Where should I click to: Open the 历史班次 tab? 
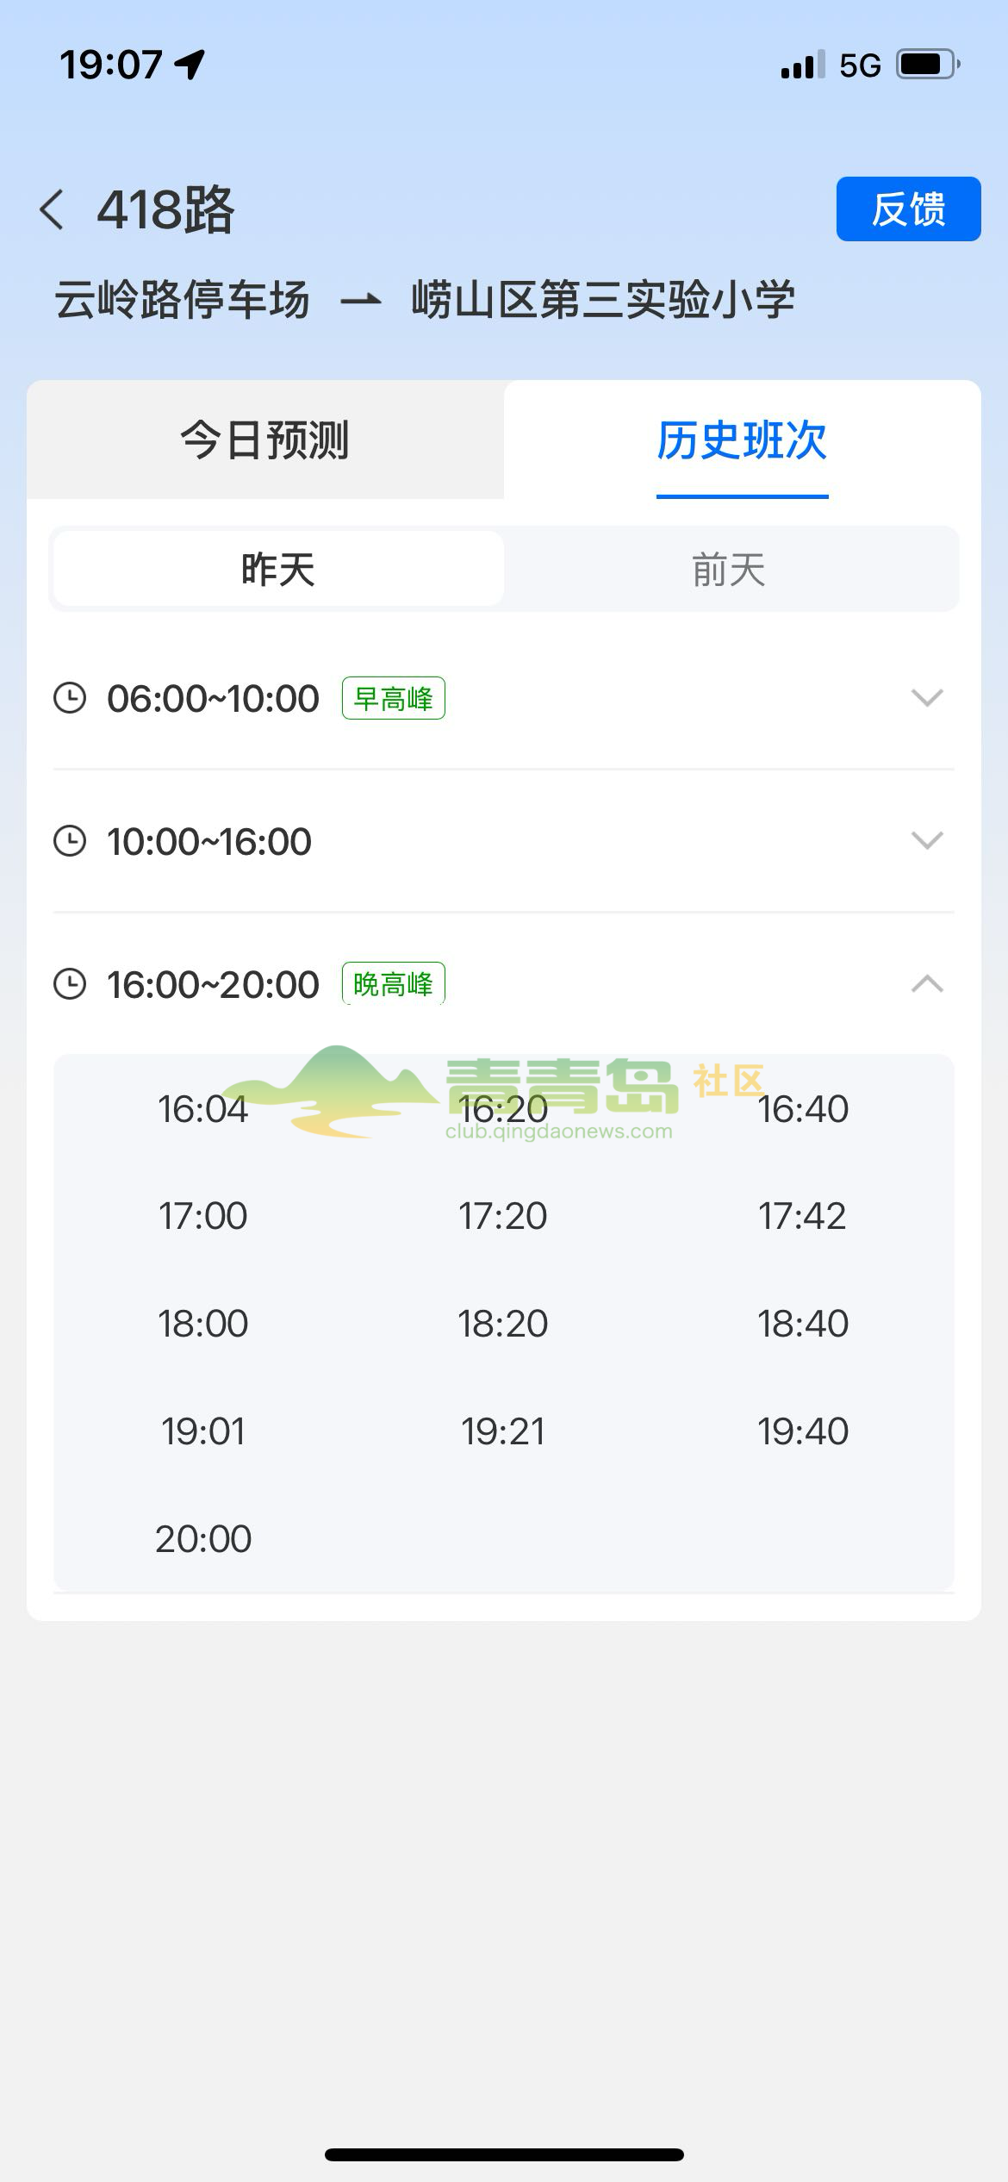pos(742,440)
